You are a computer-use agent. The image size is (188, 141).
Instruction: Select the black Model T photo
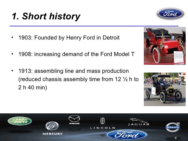pyautogui.click(x=165, y=89)
